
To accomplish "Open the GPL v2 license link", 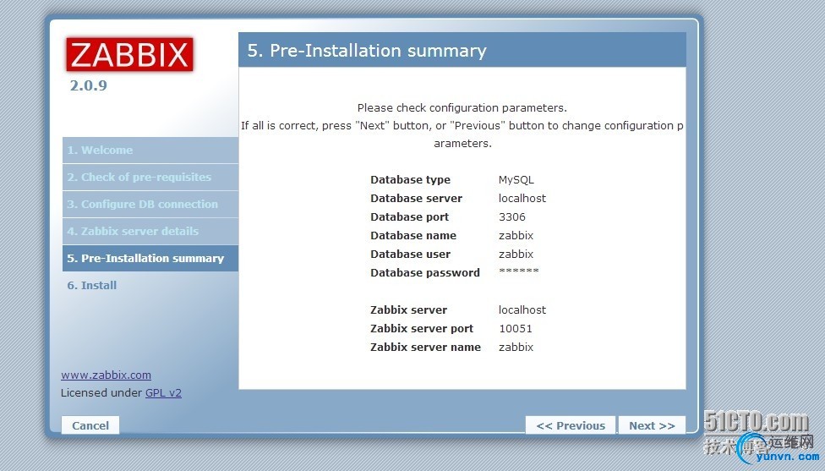I will (x=163, y=392).
